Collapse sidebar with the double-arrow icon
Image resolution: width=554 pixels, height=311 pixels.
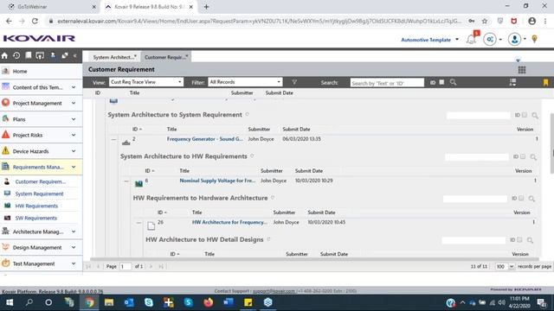(x=75, y=55)
